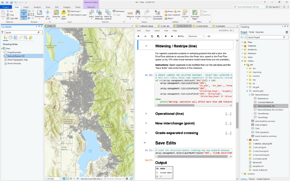Open the Imagery ribbon tab

[67, 7]
